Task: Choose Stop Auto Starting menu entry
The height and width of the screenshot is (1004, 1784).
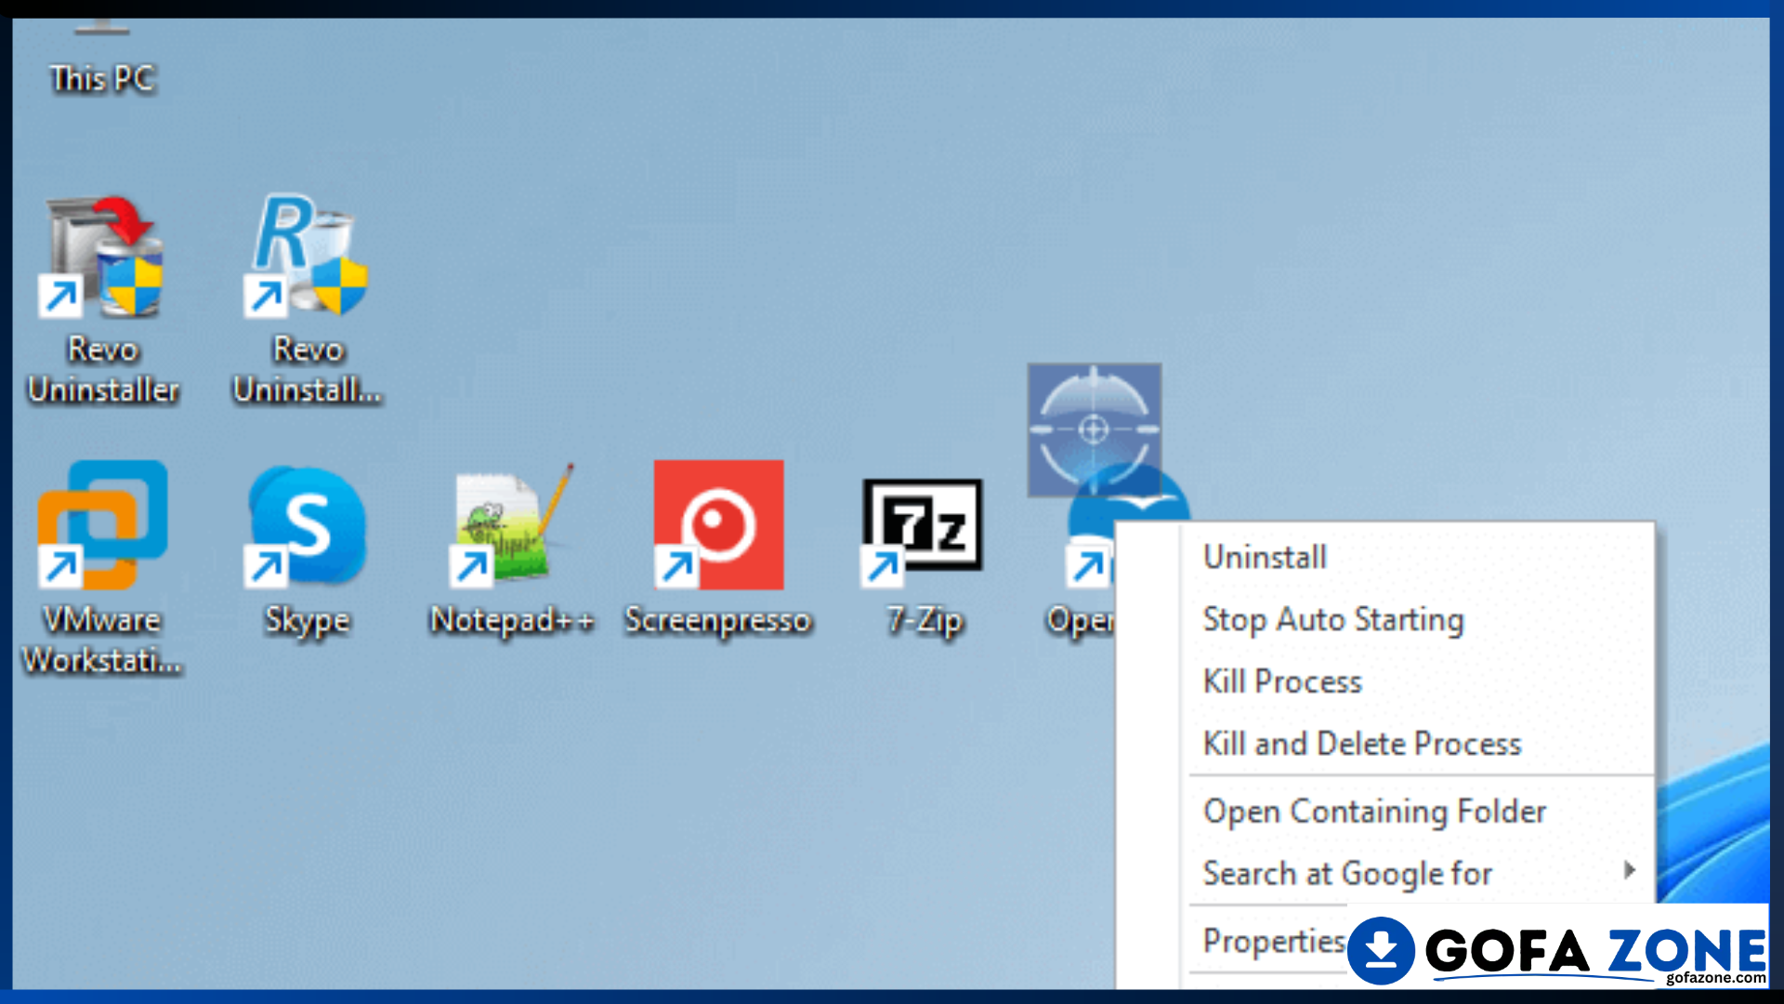Action: click(x=1384, y=619)
